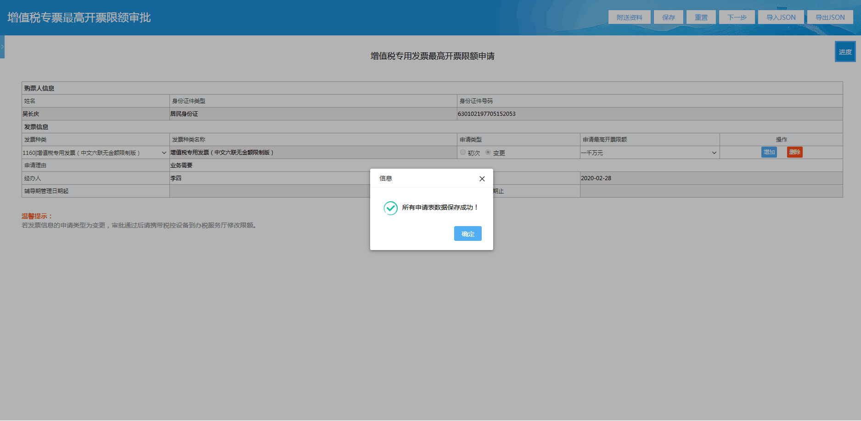Select the 变更 radio button

(x=488, y=152)
